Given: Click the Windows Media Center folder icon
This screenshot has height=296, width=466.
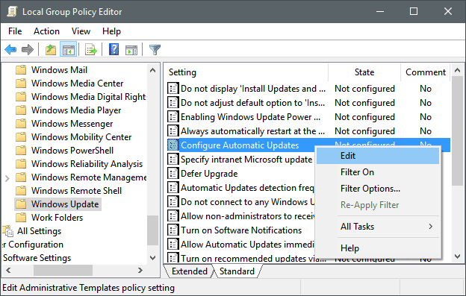Looking at the screenshot, I should point(21,84).
